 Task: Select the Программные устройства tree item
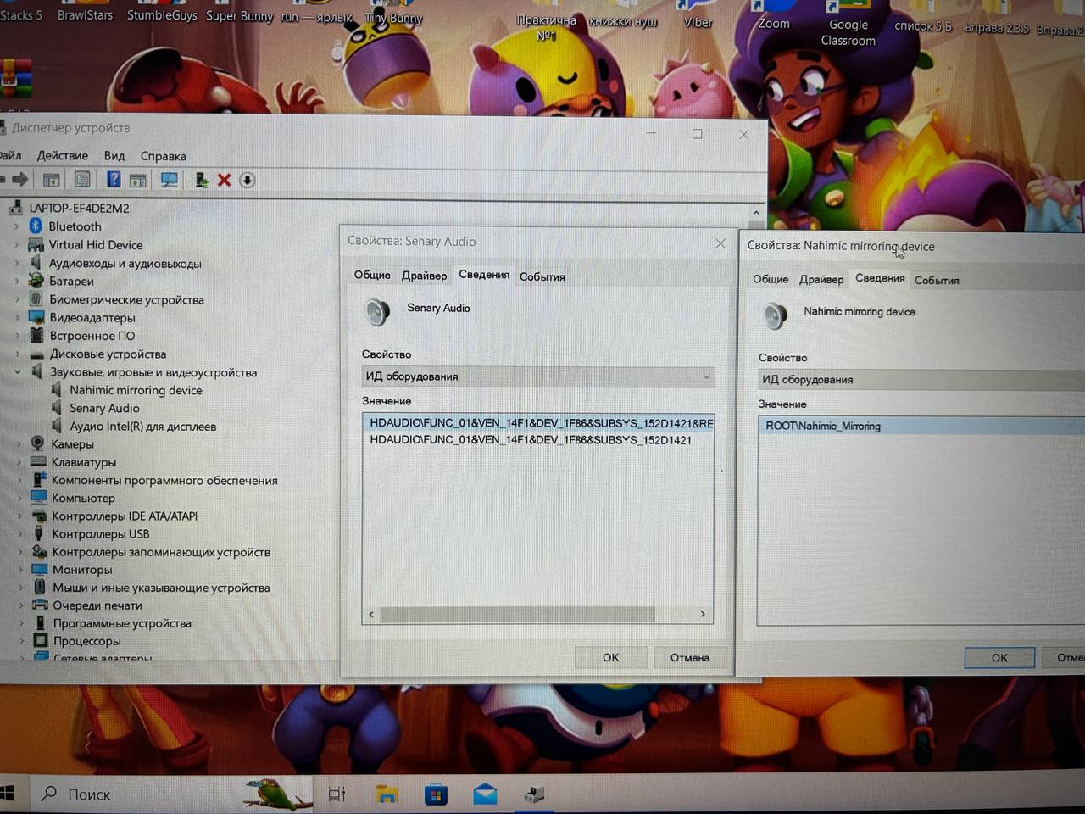tap(122, 623)
